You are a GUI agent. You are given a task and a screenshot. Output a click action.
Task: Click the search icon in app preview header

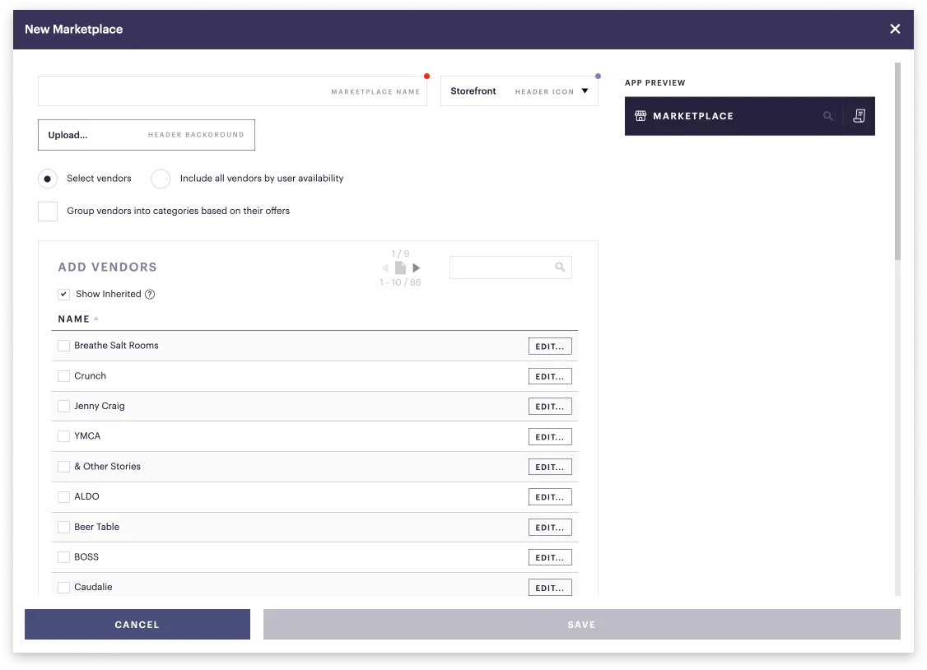click(827, 116)
